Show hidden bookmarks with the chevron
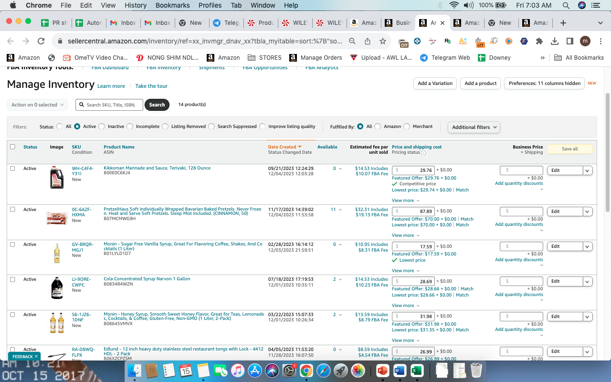This screenshot has height=382, width=611. point(542,58)
